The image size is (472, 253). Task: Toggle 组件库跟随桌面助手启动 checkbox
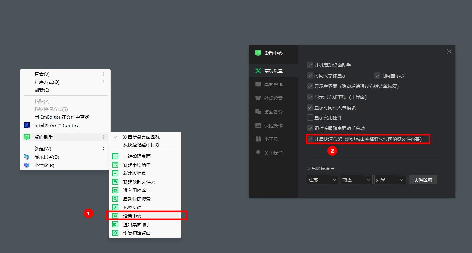[x=310, y=128]
